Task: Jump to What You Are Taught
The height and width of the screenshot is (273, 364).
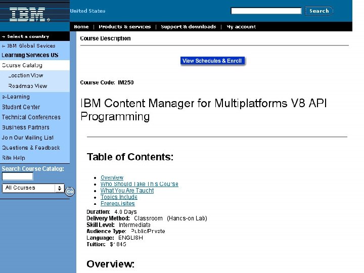Action: click(x=127, y=191)
